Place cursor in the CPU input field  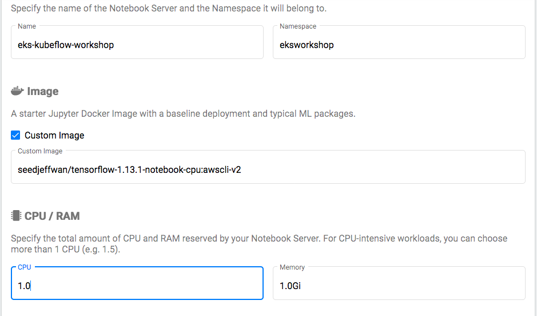137,285
